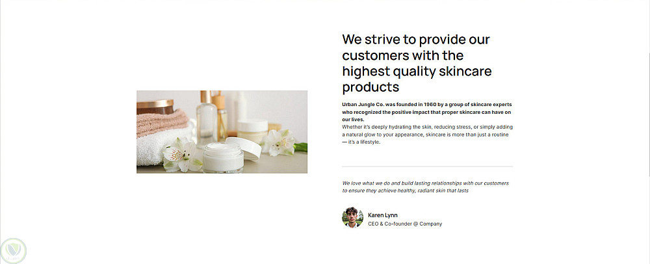This screenshot has width=650, height=264.
Task: Click the 'Urban Jungle Co.' company name
Action: point(363,104)
